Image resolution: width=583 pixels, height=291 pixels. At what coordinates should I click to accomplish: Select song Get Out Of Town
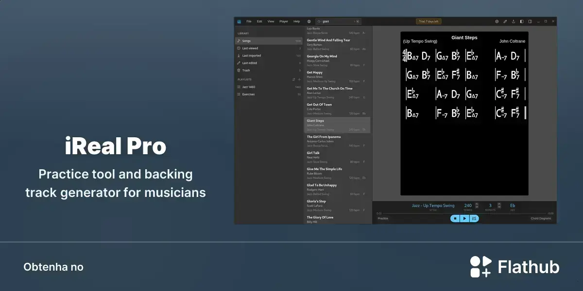(x=337, y=109)
